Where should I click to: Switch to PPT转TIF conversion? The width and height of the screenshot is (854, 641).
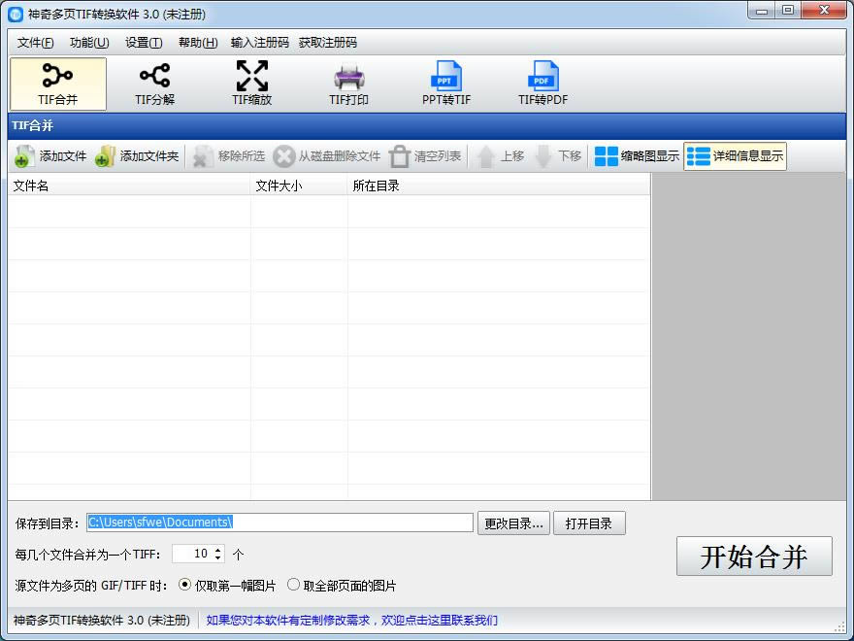445,84
